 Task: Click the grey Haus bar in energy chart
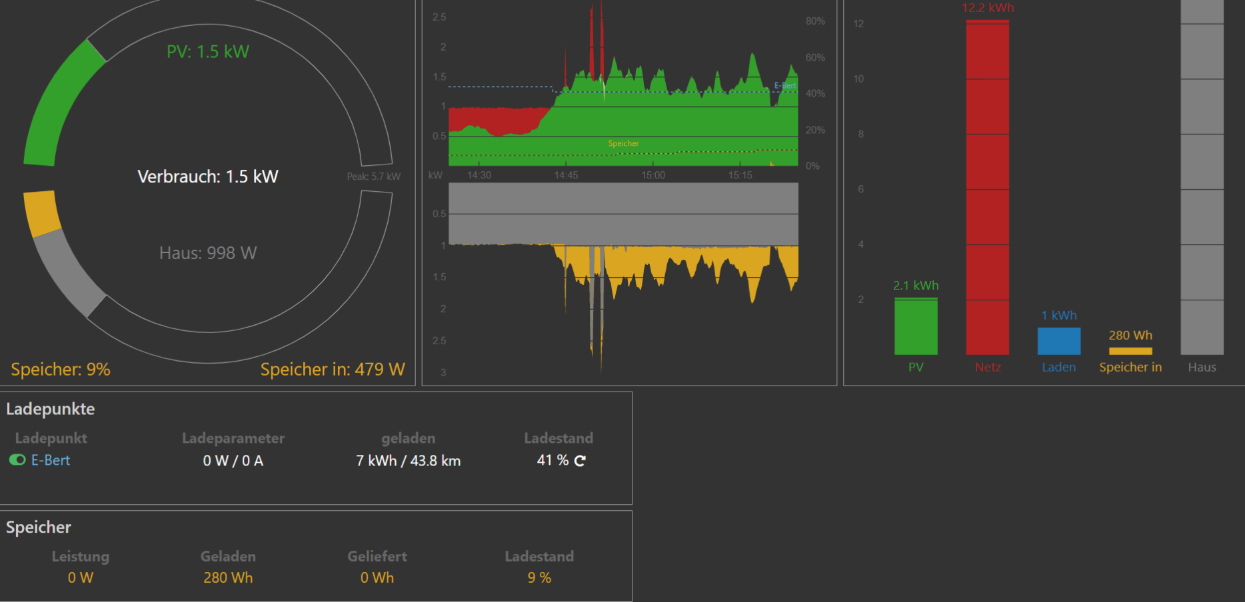[1202, 177]
